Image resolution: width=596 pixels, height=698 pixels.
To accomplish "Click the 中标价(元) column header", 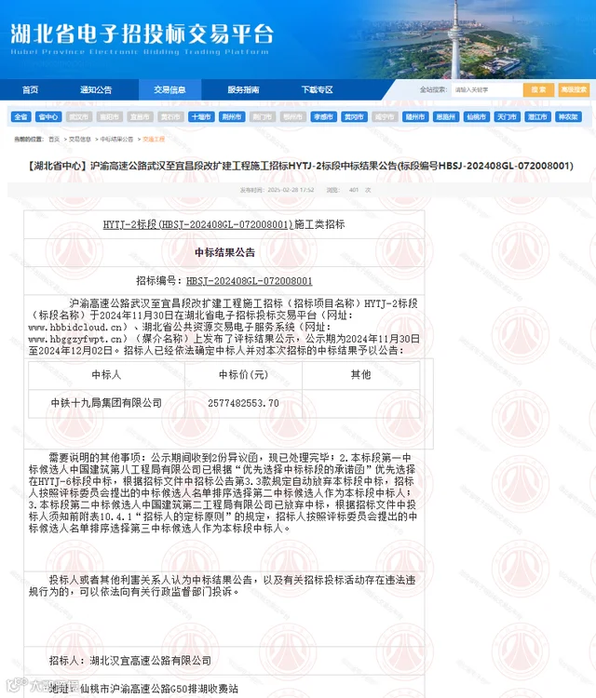I will [243, 375].
